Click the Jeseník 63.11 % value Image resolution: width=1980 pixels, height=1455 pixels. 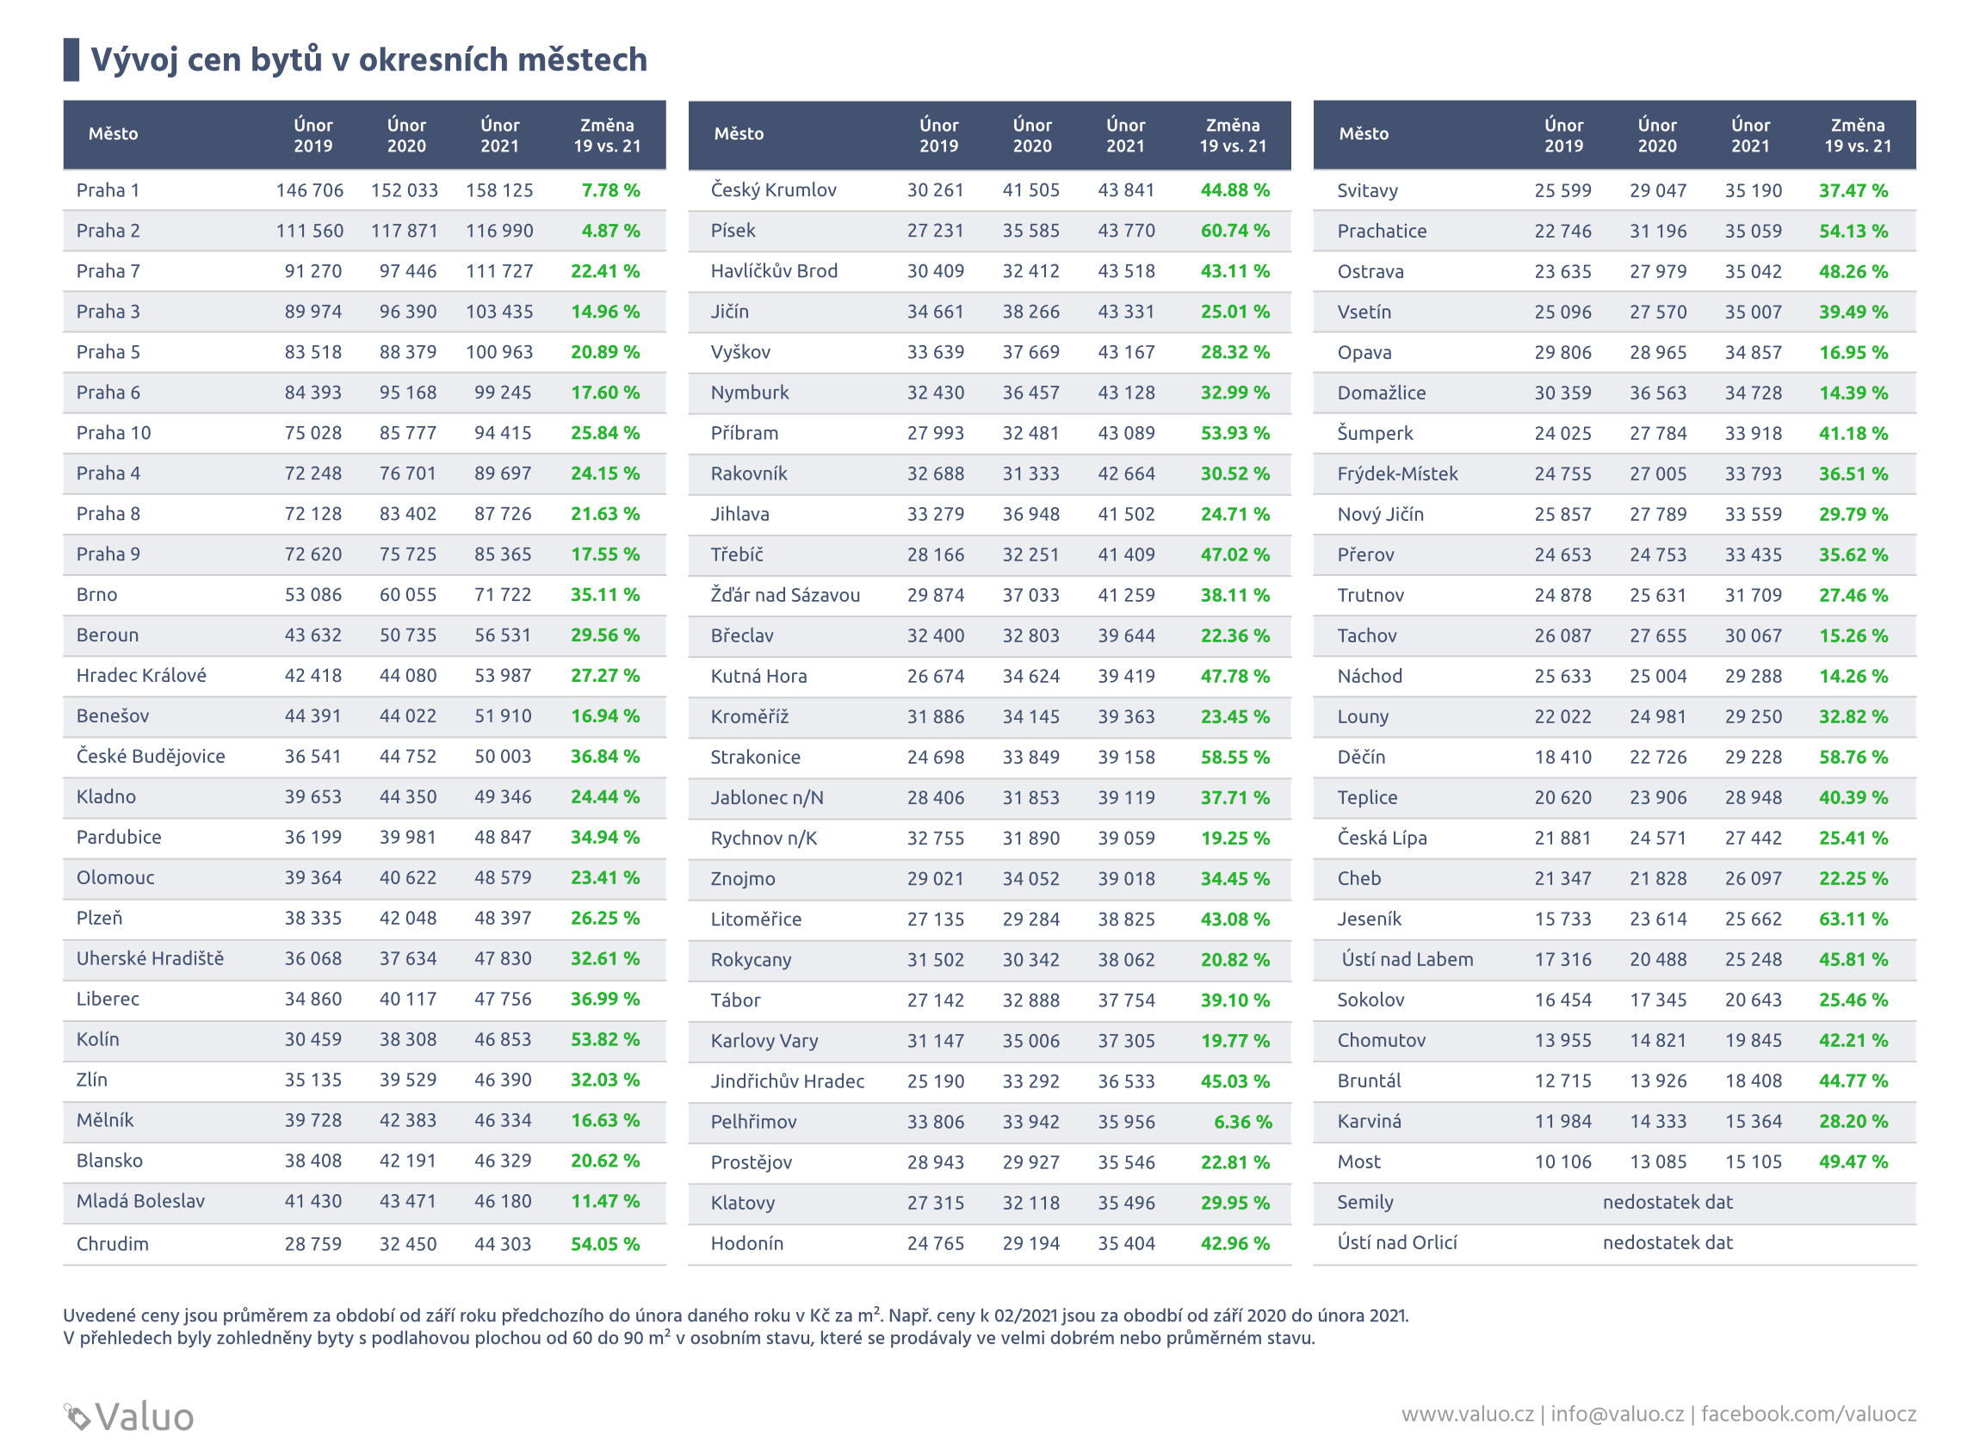(1853, 919)
